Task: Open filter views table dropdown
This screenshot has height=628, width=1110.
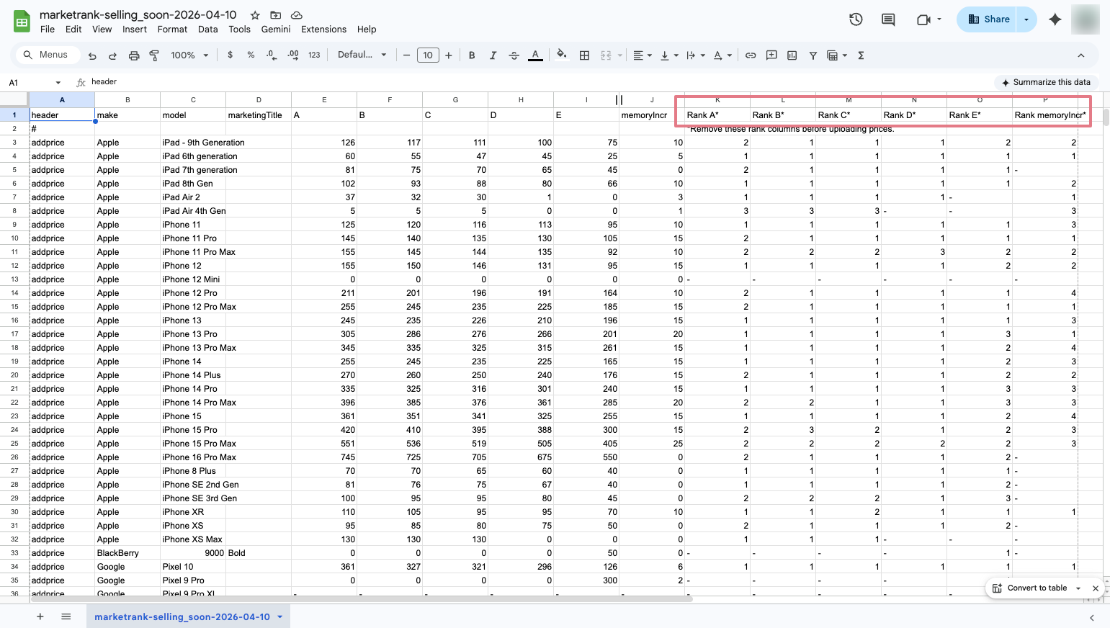Action: [x=837, y=55]
